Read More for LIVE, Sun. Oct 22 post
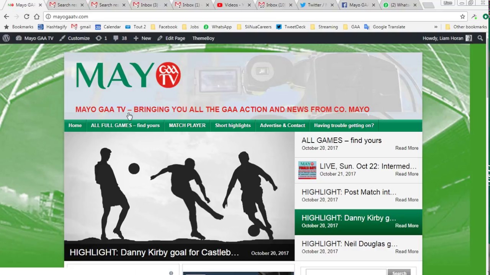The height and width of the screenshot is (275, 490). (407, 174)
